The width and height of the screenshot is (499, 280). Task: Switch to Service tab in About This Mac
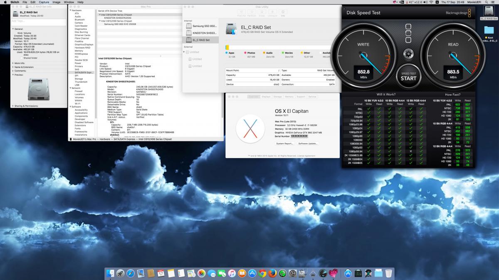pyautogui.click(x=312, y=96)
